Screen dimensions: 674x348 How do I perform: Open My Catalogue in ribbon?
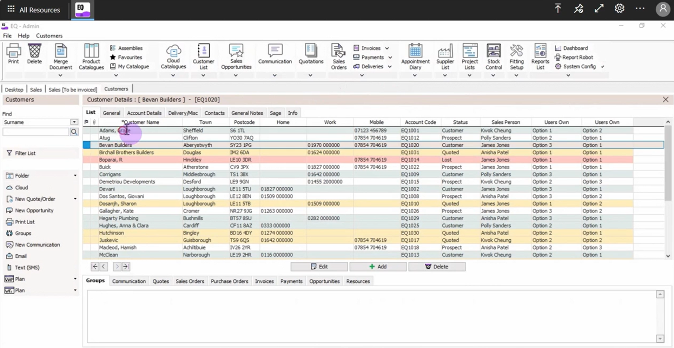click(129, 66)
